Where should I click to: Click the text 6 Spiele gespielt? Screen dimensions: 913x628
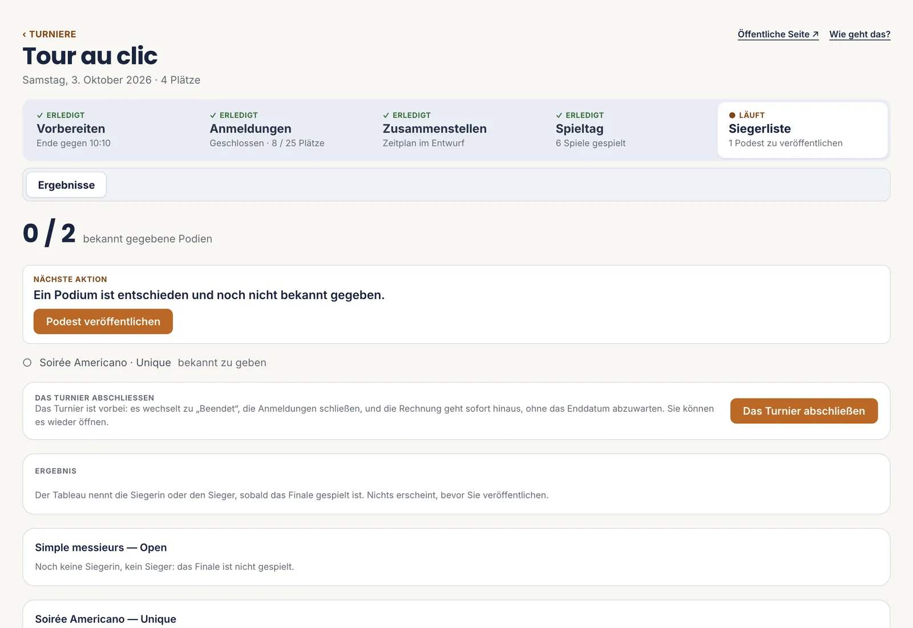pos(591,143)
